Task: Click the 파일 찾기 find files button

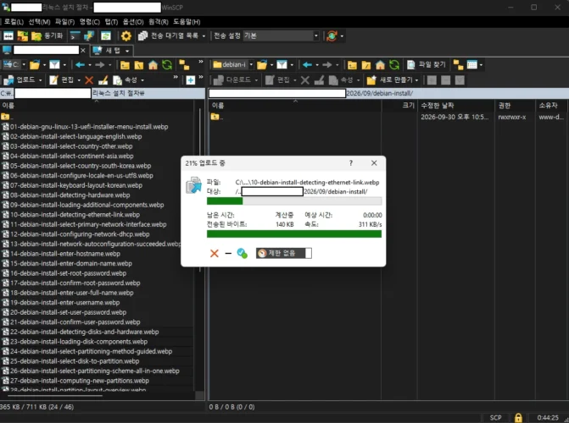Action: 427,65
